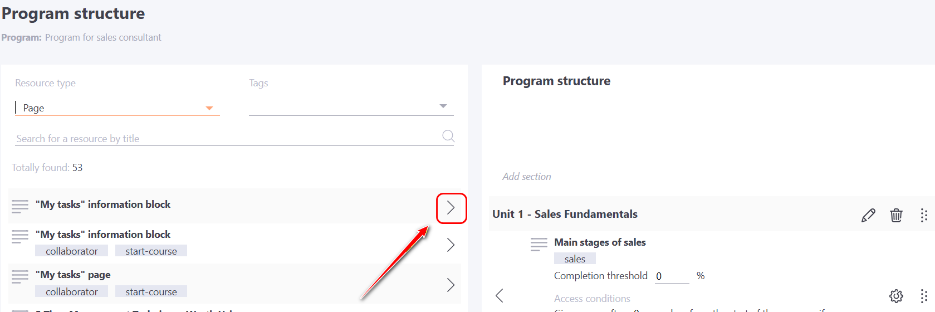Viewport: 935px width, 312px height.
Task: Select the Unit 1 - Sales Fundamentals section
Action: click(x=565, y=214)
